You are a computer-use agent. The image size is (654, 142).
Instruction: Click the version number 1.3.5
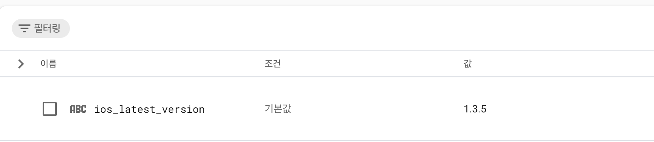coord(475,109)
